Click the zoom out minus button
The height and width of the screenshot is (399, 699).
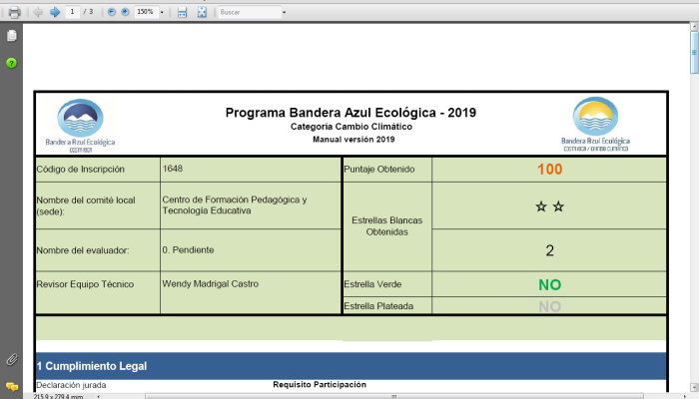[111, 12]
